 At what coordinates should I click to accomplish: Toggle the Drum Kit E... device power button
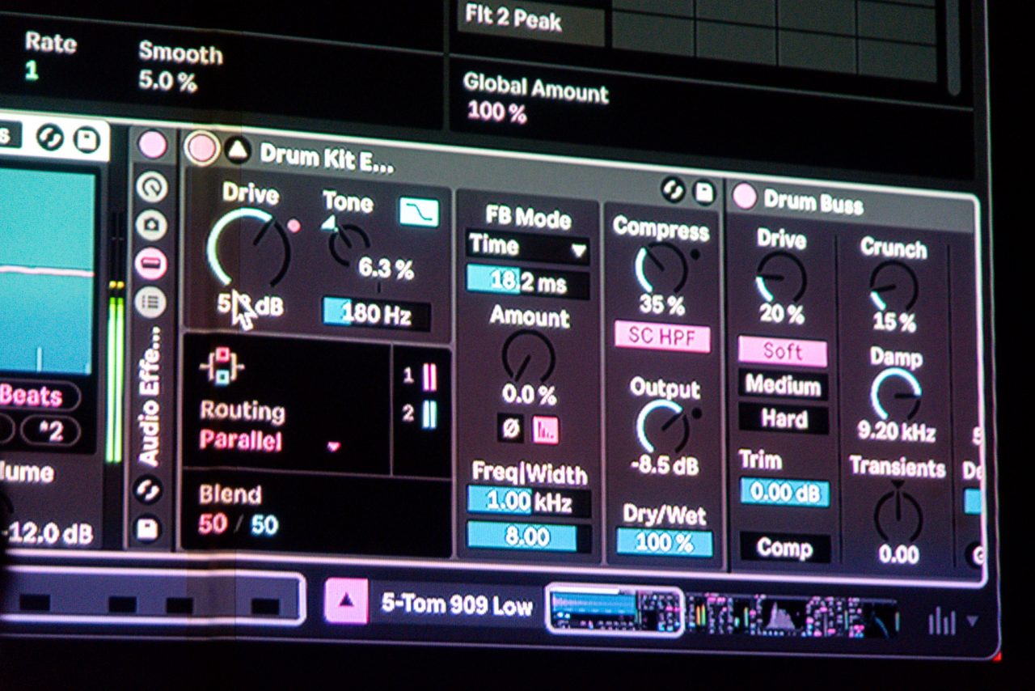tap(201, 148)
